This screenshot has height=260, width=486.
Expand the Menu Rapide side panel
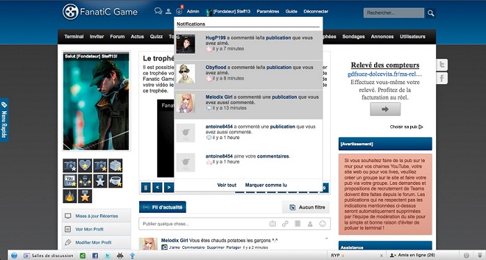click(4, 120)
